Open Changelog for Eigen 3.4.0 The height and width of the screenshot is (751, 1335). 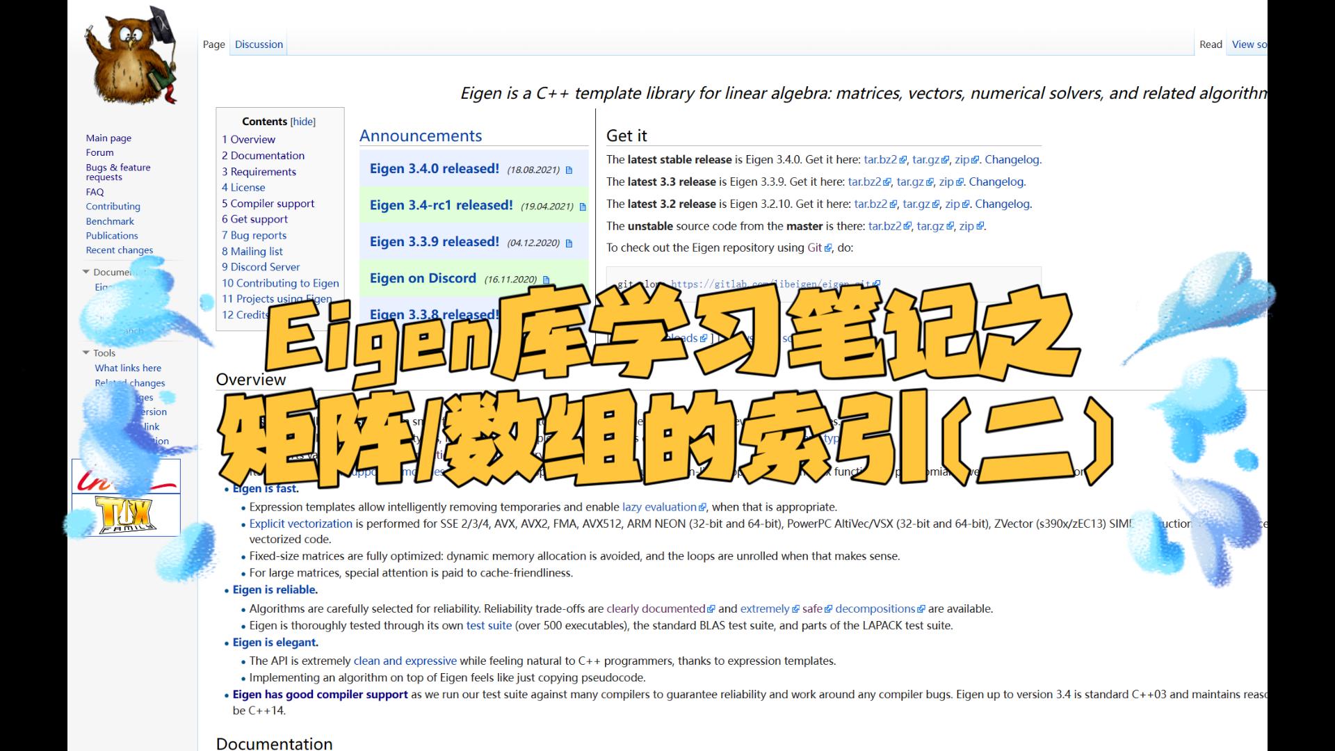coord(1012,160)
